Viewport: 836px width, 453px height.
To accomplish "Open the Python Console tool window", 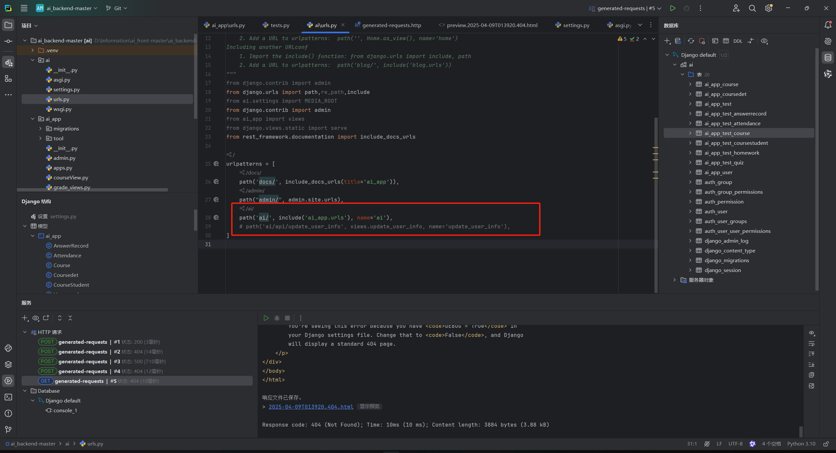I will point(8,348).
